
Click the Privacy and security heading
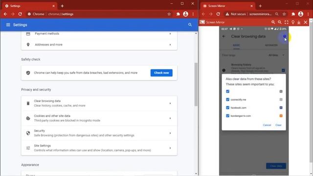tap(36, 89)
